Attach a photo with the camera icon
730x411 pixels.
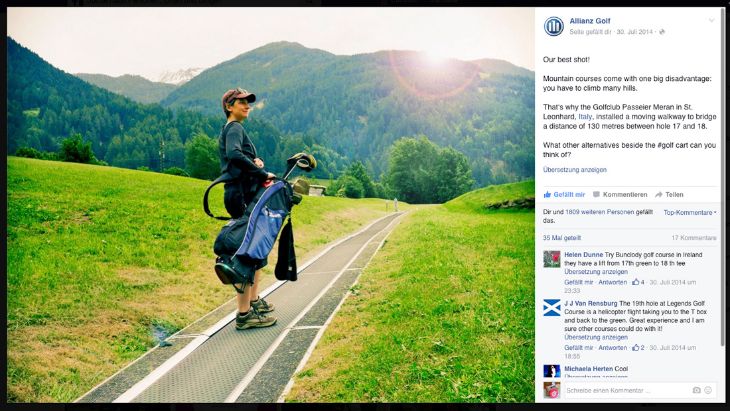(696, 390)
